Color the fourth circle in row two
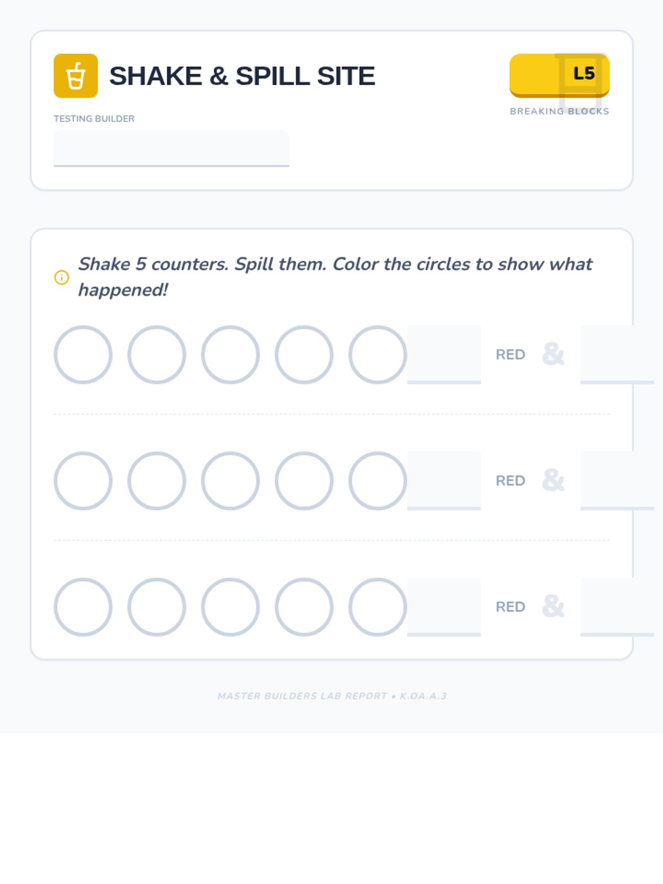Viewport: 663px width, 884px height. 304,481
